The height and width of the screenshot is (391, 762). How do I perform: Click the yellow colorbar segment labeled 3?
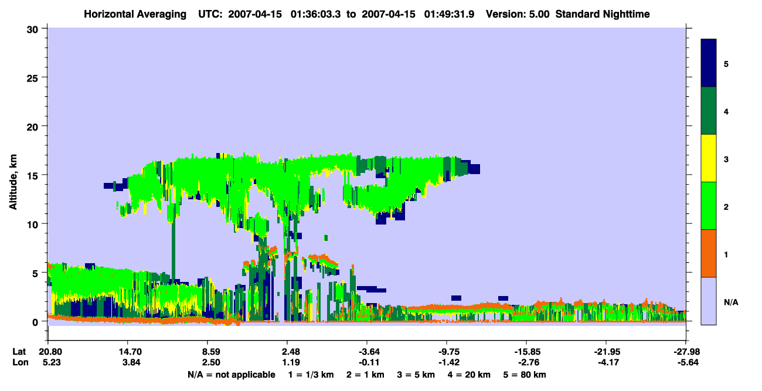click(x=709, y=158)
